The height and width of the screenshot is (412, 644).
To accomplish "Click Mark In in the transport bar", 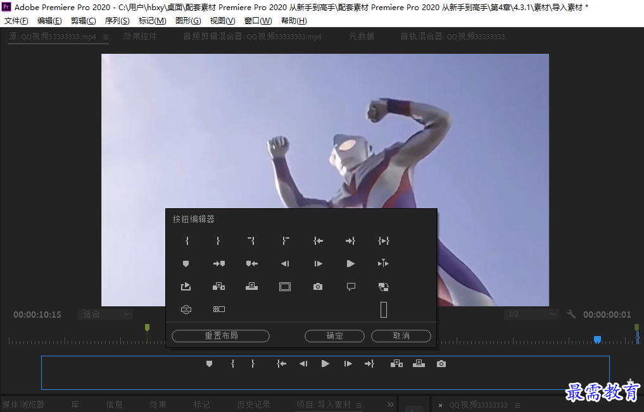I will coord(232,363).
